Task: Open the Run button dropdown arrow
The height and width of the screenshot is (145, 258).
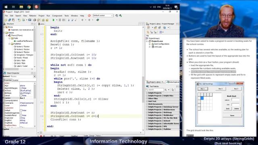Action: click(x=56, y=20)
